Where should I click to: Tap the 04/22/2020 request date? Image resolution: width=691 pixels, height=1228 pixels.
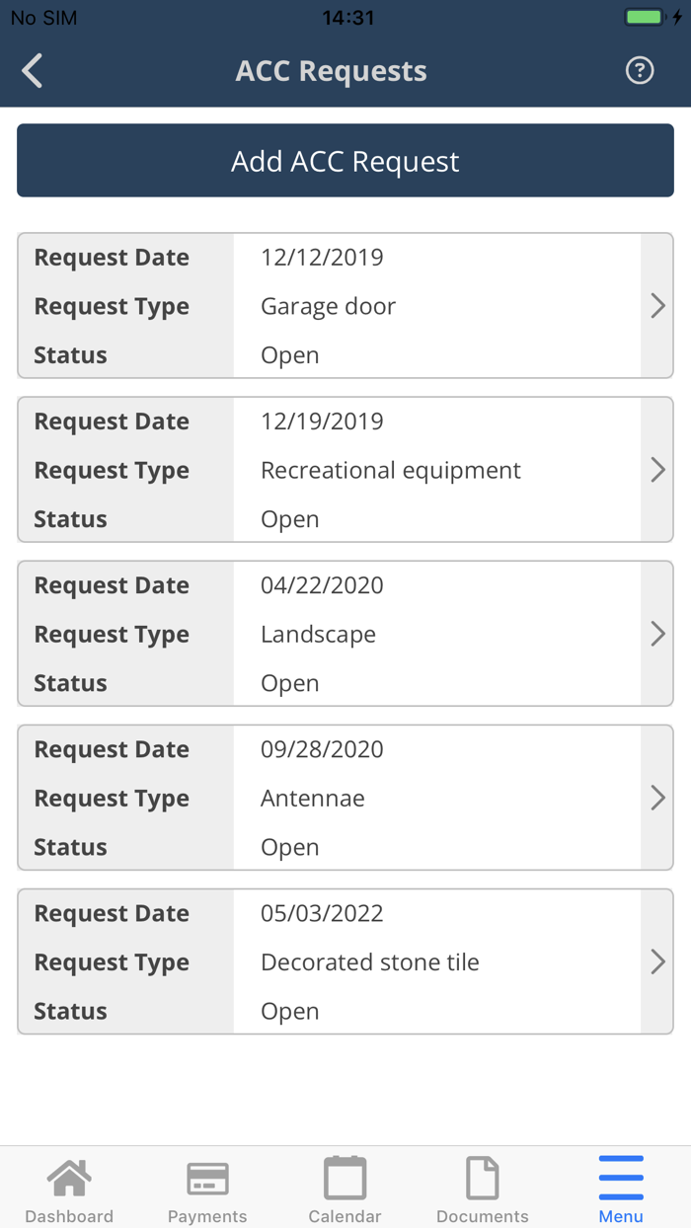pyautogui.click(x=321, y=584)
